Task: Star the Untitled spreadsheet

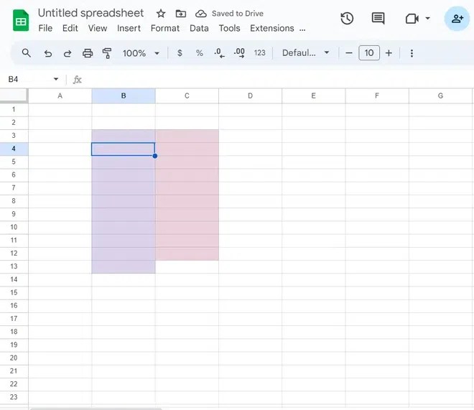Action: [x=161, y=14]
